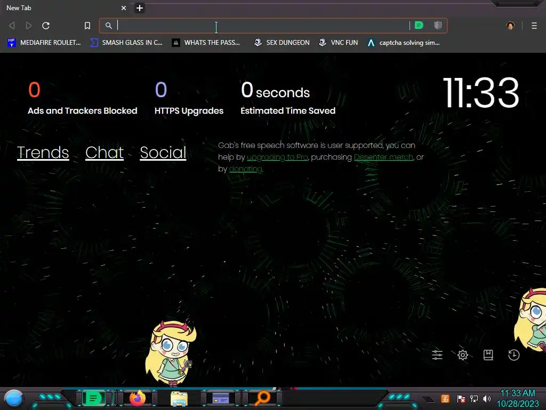This screenshot has width=546, height=410.
Task: Open MEDIAFIRE ROULET... bookmark
Action: (x=44, y=43)
